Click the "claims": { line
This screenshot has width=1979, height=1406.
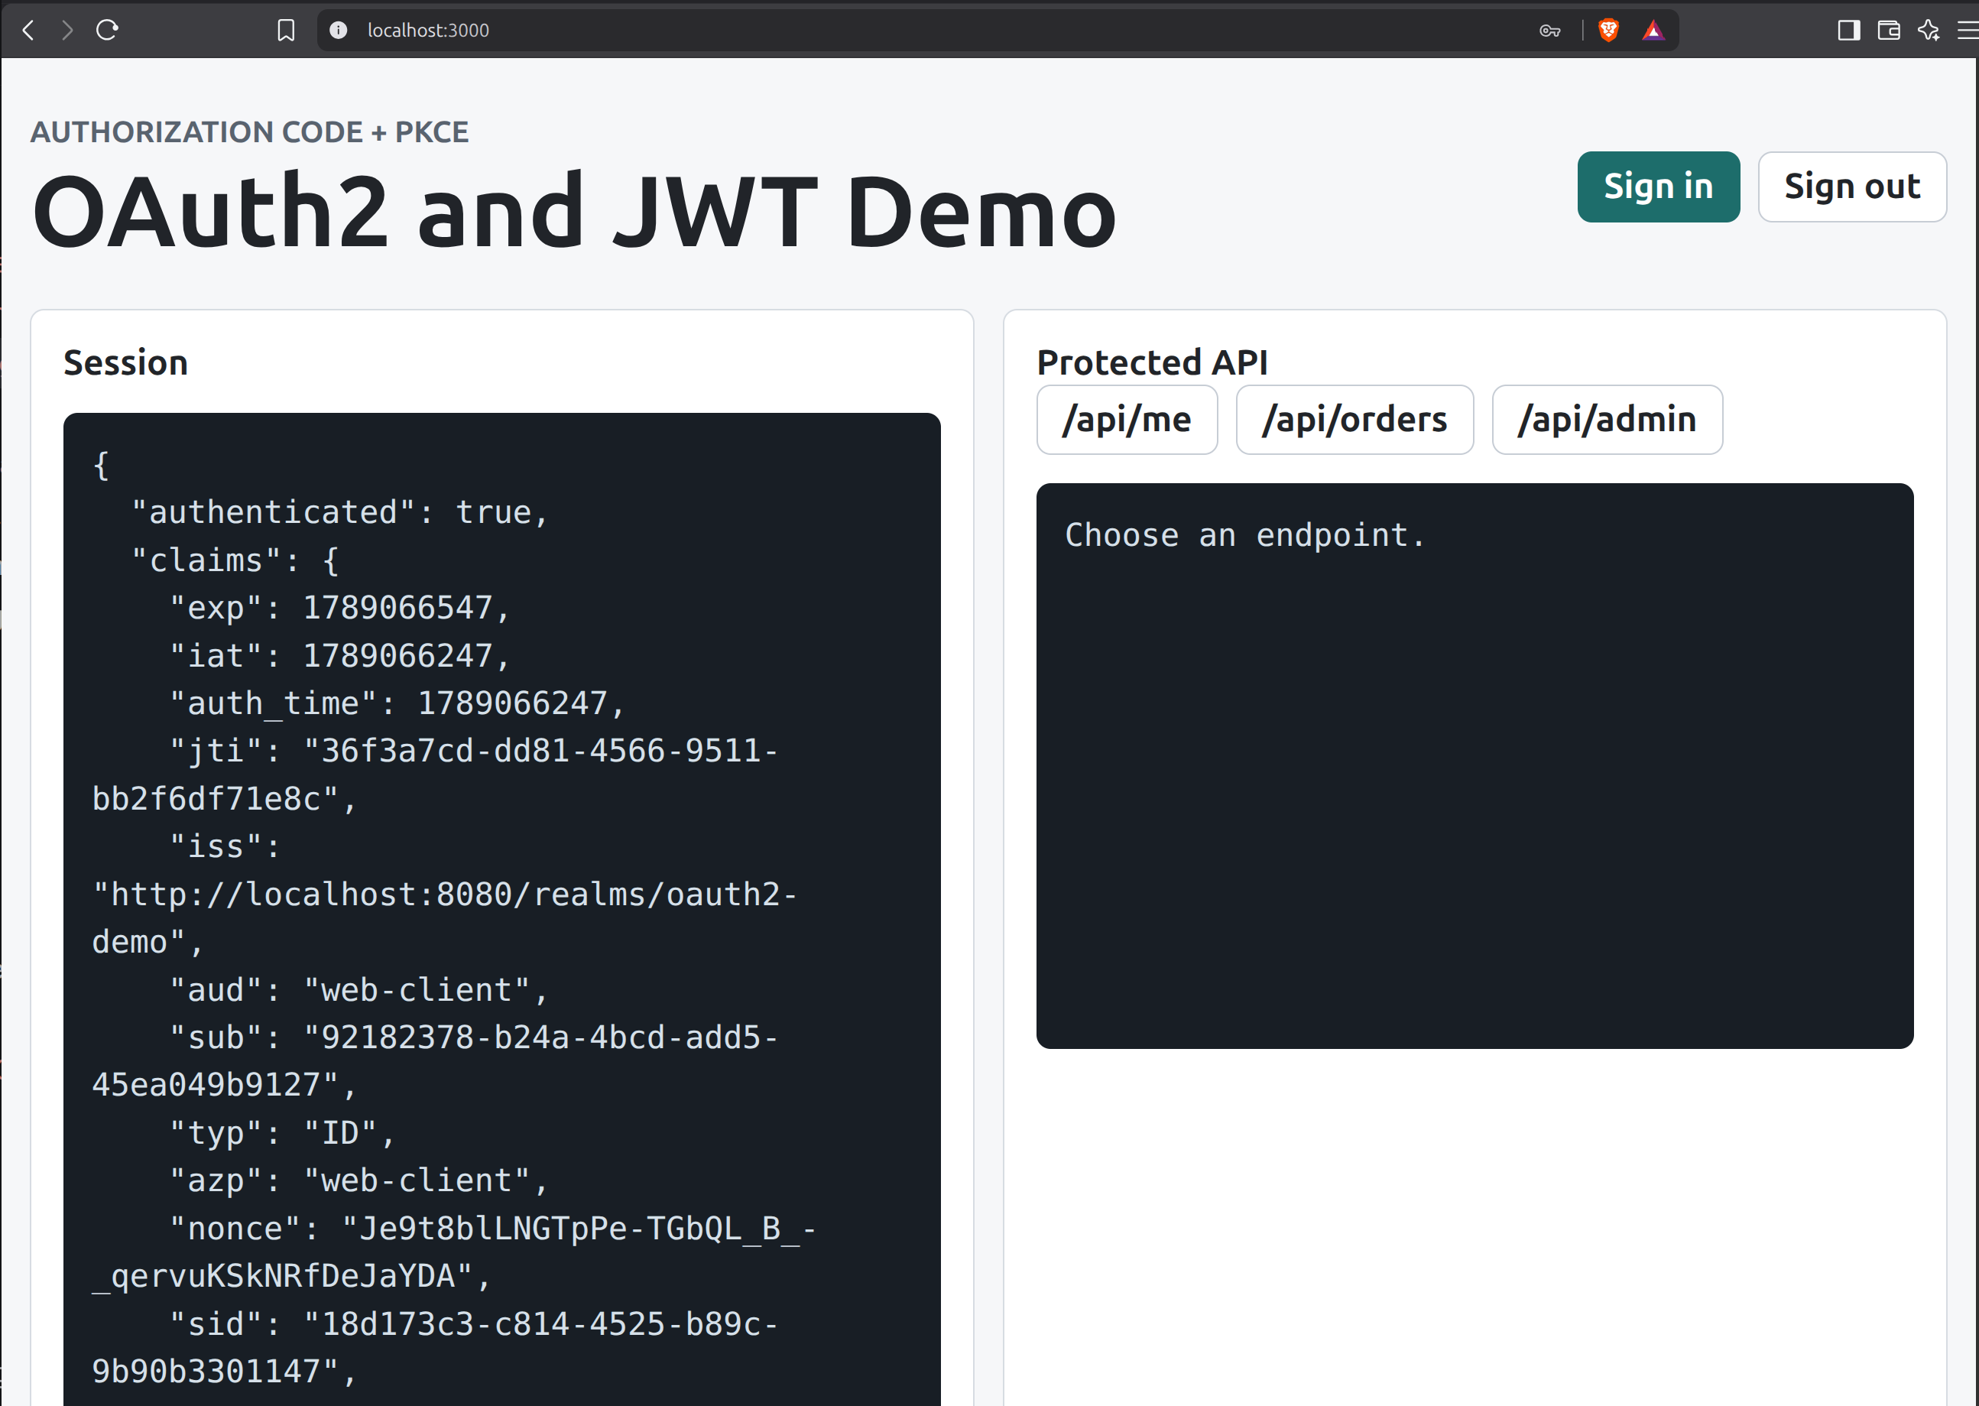pos(235,560)
